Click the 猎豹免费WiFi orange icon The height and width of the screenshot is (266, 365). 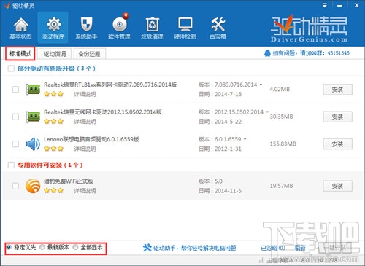click(x=33, y=186)
